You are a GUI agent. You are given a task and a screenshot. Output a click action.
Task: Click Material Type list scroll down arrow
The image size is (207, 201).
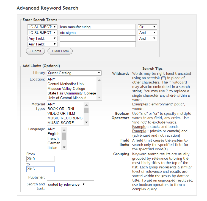click(86, 122)
